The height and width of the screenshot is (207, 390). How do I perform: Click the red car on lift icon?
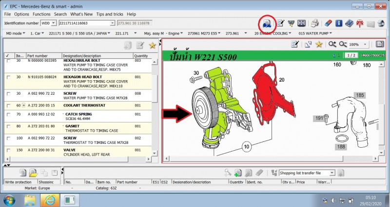click(x=360, y=23)
